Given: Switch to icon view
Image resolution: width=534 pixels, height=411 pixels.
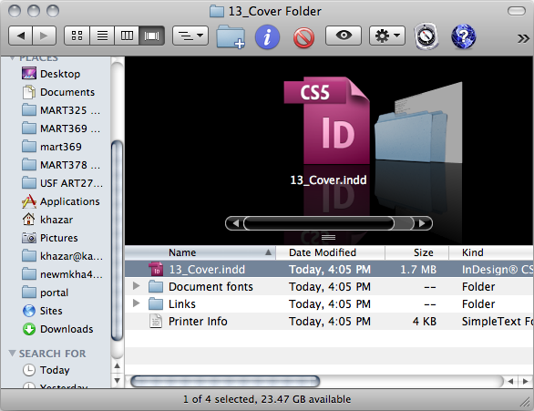Looking at the screenshot, I should (x=77, y=36).
